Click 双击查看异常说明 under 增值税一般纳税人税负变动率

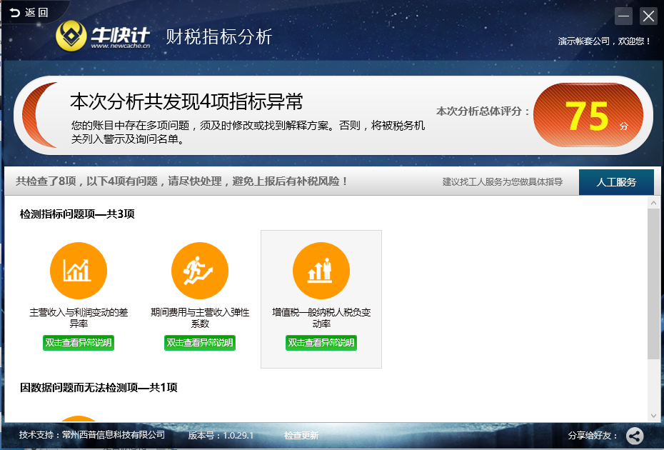[321, 342]
